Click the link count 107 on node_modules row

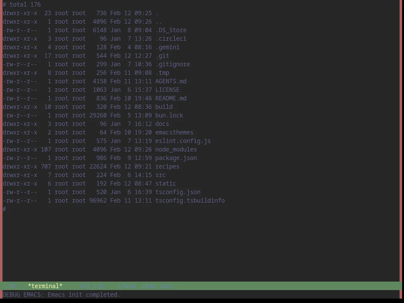(x=46, y=149)
